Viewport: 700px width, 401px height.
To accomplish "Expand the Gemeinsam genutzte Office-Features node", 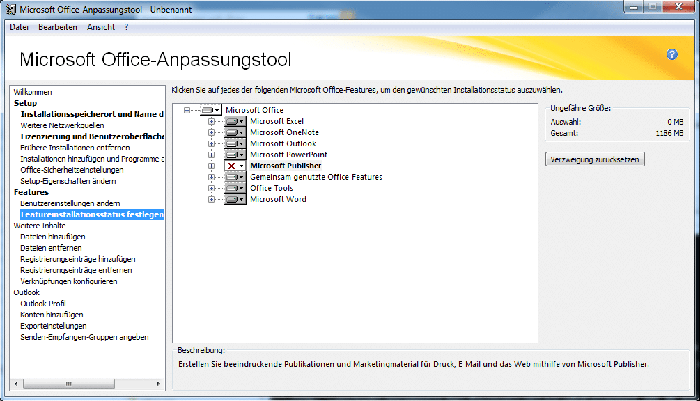I will 211,177.
